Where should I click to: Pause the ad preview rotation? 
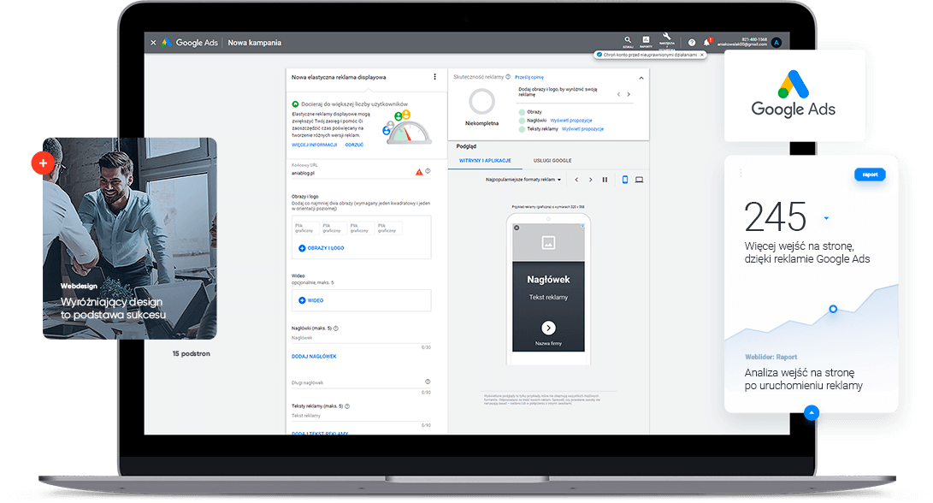pyautogui.click(x=605, y=180)
